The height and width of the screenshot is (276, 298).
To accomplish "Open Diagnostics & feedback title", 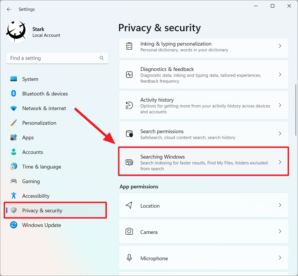I will 167,69.
